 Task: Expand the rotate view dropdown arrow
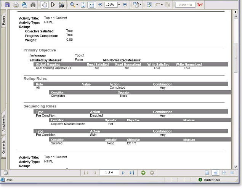tap(140, 5)
